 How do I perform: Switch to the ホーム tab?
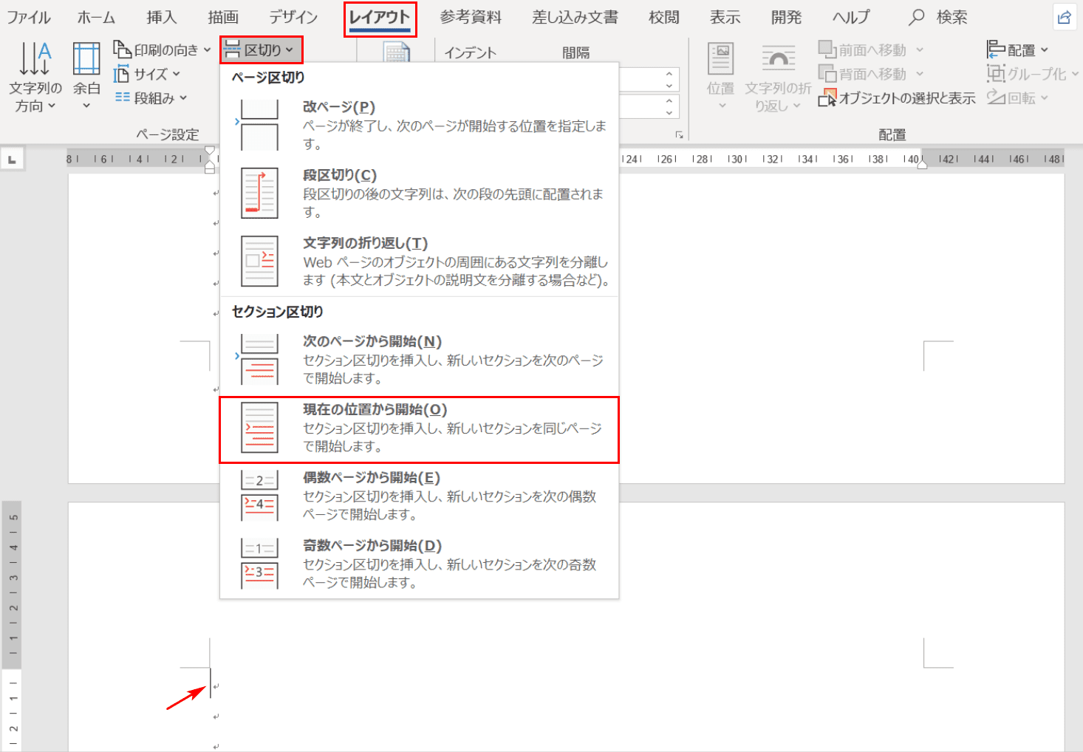click(97, 17)
